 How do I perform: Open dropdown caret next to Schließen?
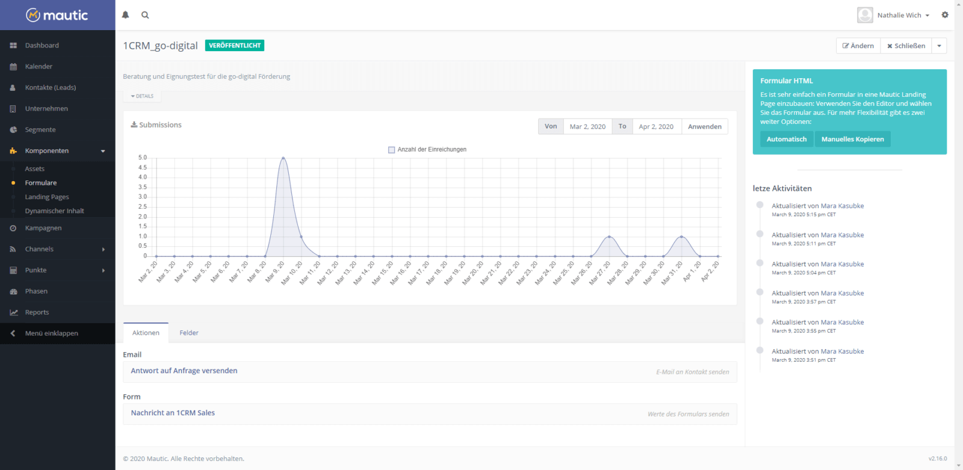point(939,46)
